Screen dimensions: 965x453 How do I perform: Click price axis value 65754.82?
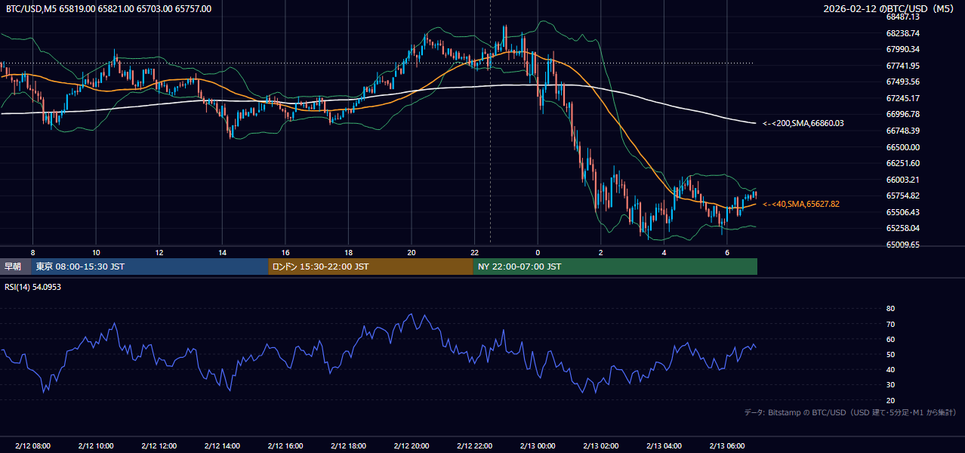click(902, 196)
